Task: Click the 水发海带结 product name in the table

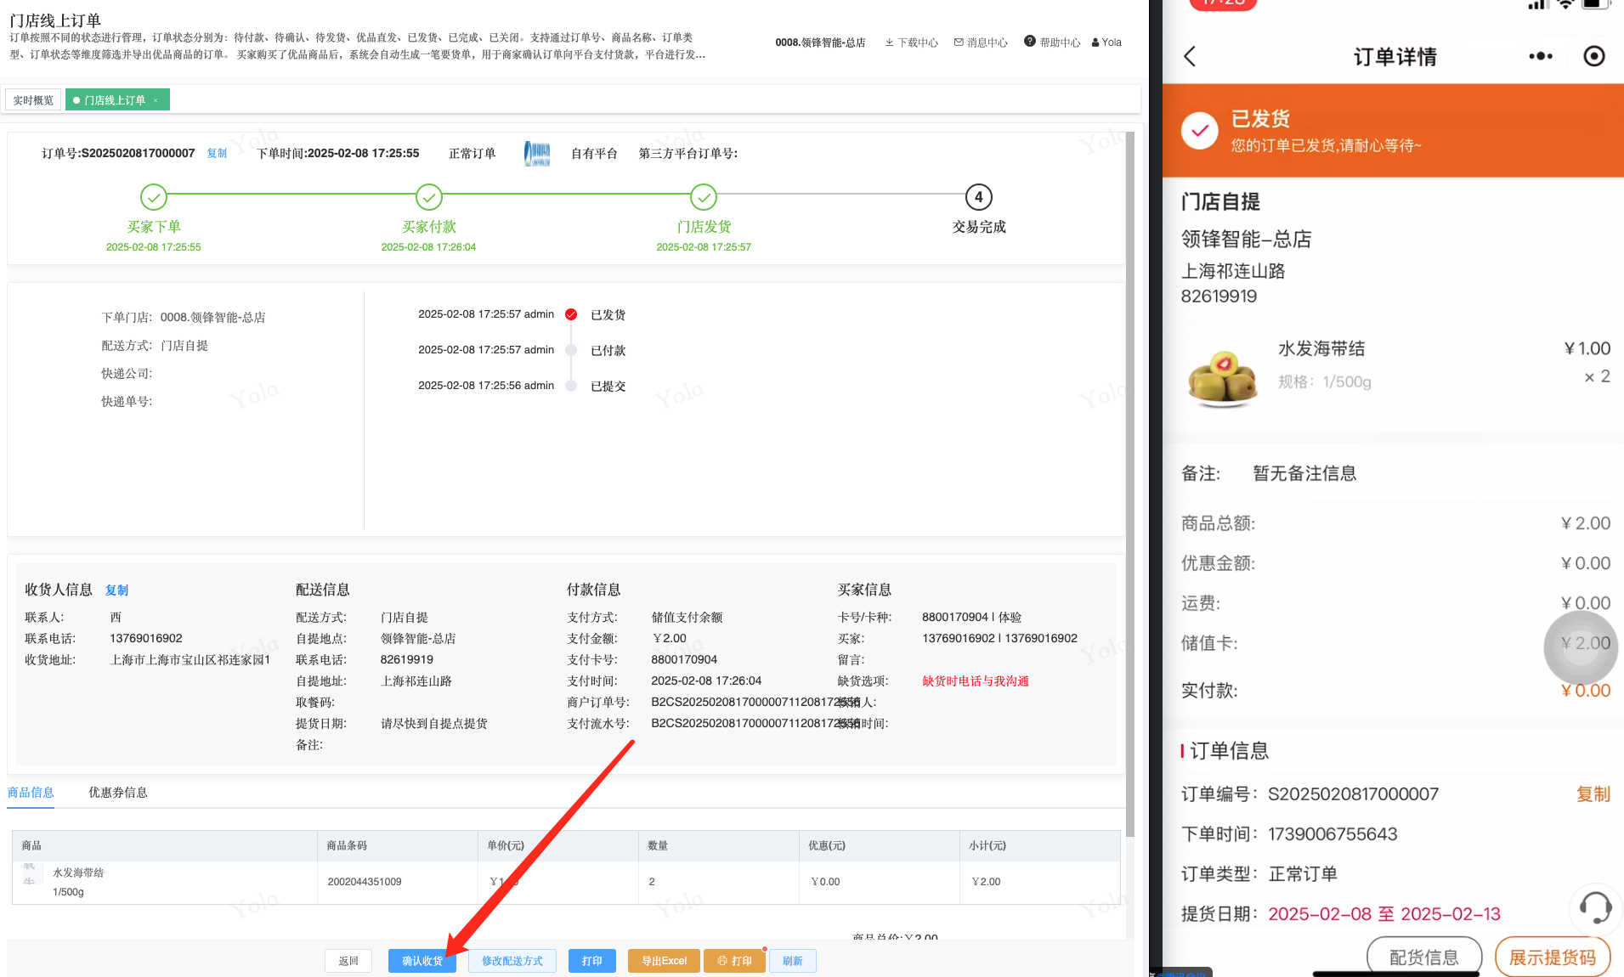Action: [78, 873]
